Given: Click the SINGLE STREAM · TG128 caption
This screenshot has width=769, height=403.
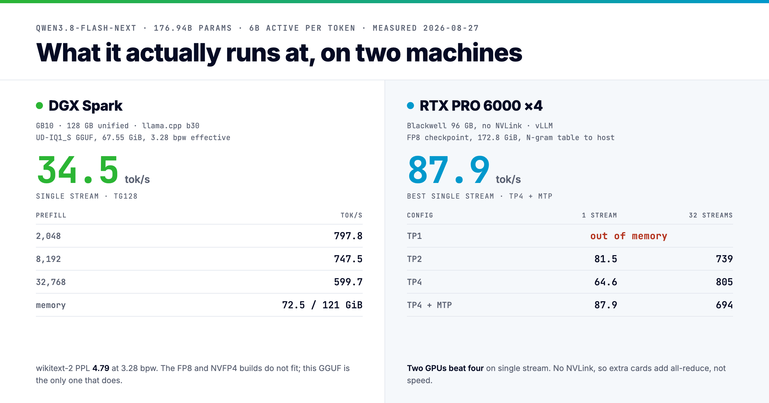Looking at the screenshot, I should 87,196.
